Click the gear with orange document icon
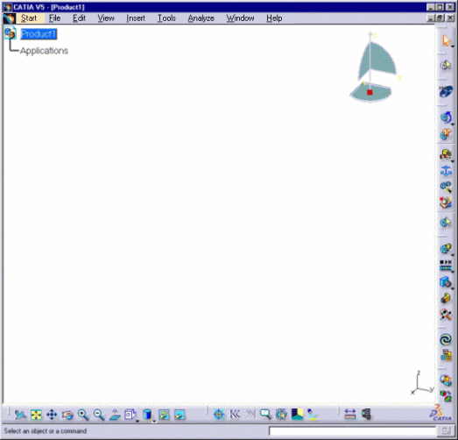Viewport: 458px width, 440px height. (x=446, y=356)
